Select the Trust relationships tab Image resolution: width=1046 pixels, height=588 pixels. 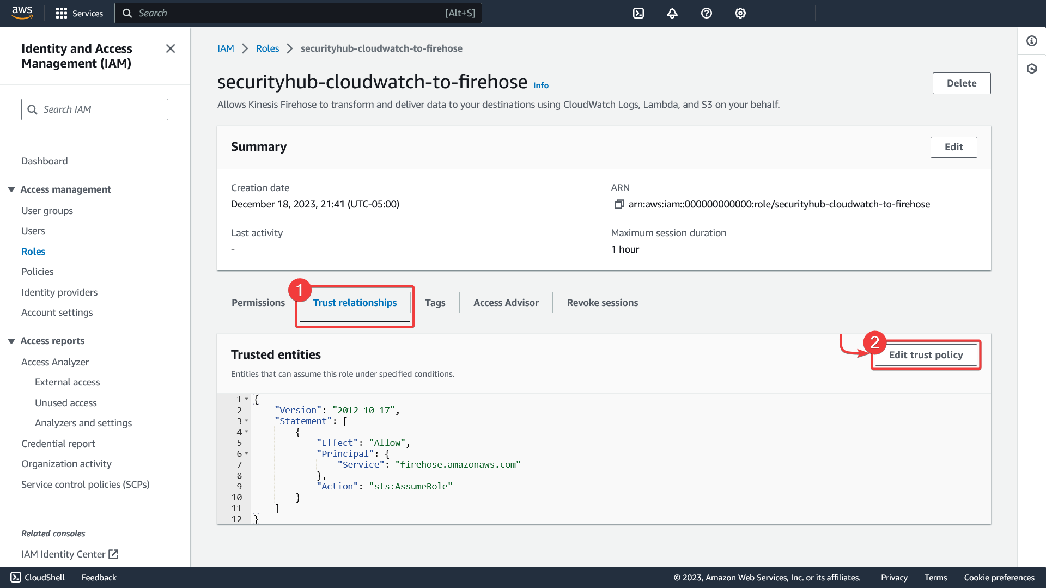point(355,303)
